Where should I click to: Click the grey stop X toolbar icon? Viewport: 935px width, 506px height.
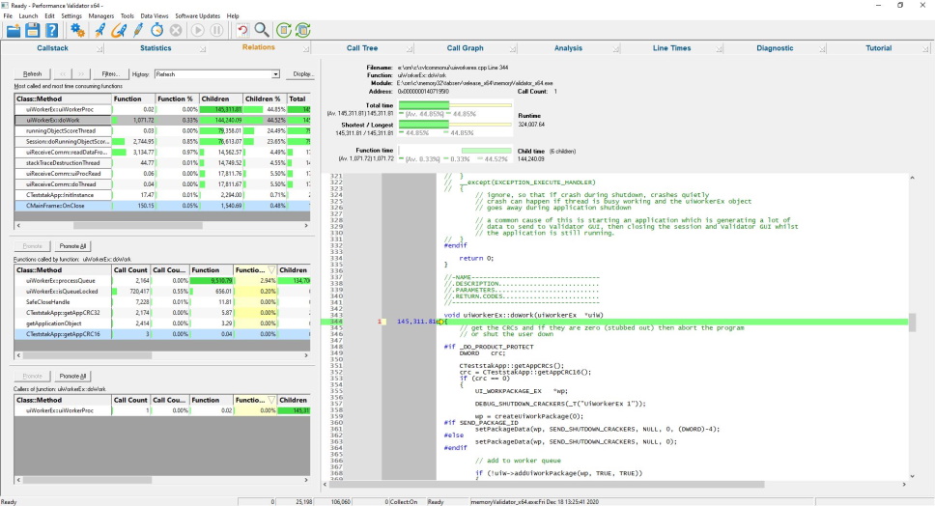tap(176, 30)
